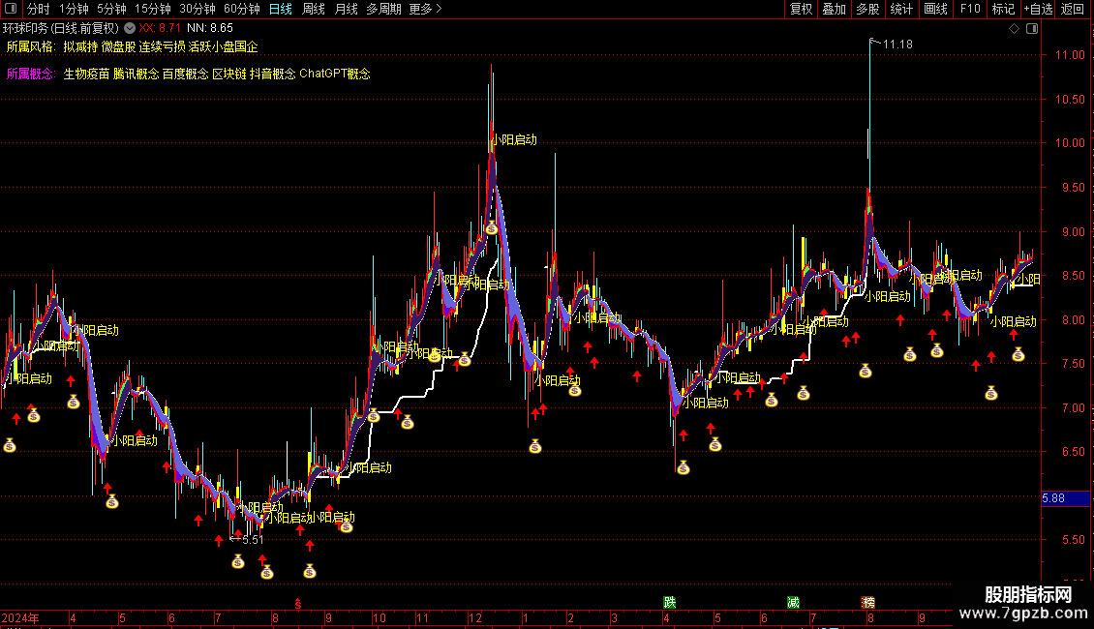Open the 统计 statistics button
Screen dimensions: 1094x629
[x=901, y=9]
